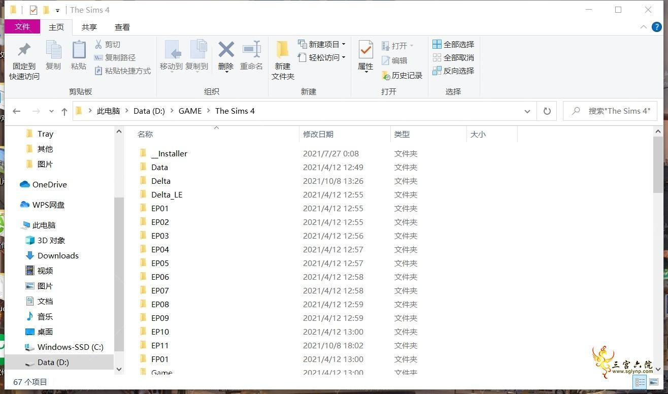Click Properties icon in quick access toolbar
Image resolution: width=668 pixels, height=394 pixels.
click(x=34, y=10)
